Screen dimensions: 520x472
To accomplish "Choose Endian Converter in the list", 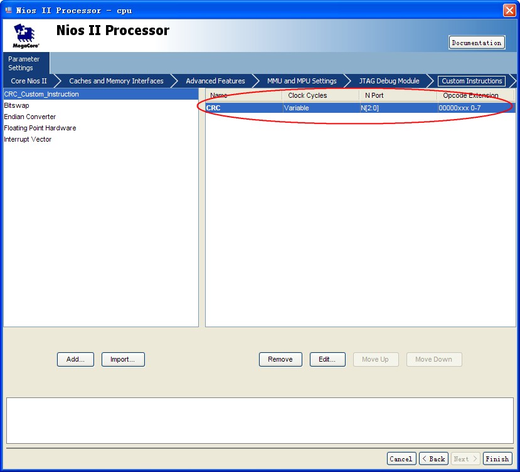I will click(x=30, y=117).
